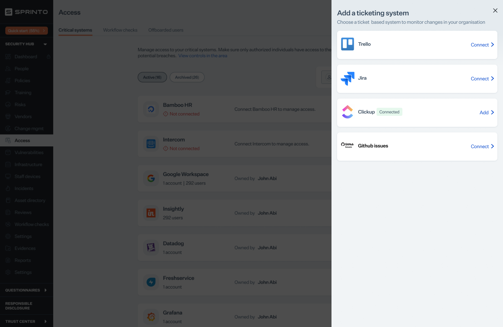Click the Clickup logo icon

(x=348, y=112)
